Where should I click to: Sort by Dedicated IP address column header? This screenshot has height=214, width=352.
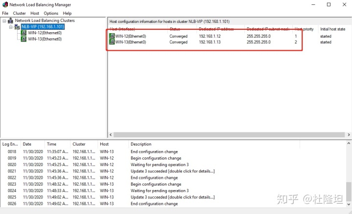220,29
